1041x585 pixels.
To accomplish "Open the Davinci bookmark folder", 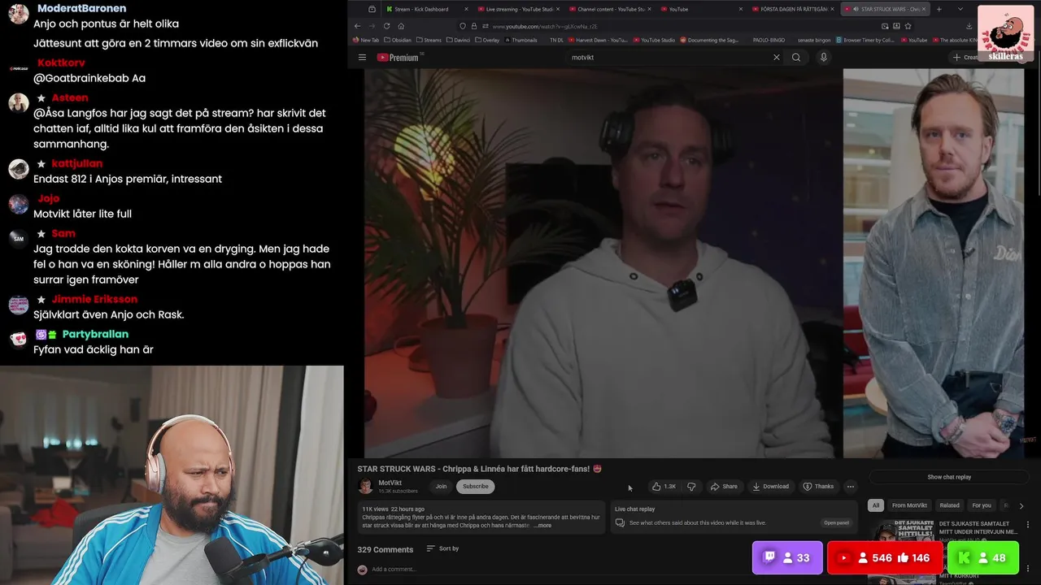I will (x=460, y=40).
